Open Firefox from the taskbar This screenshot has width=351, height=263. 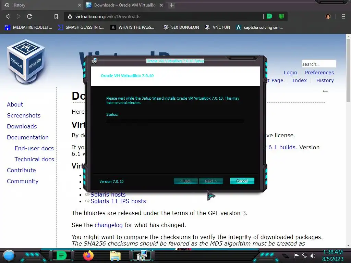pyautogui.click(x=88, y=255)
